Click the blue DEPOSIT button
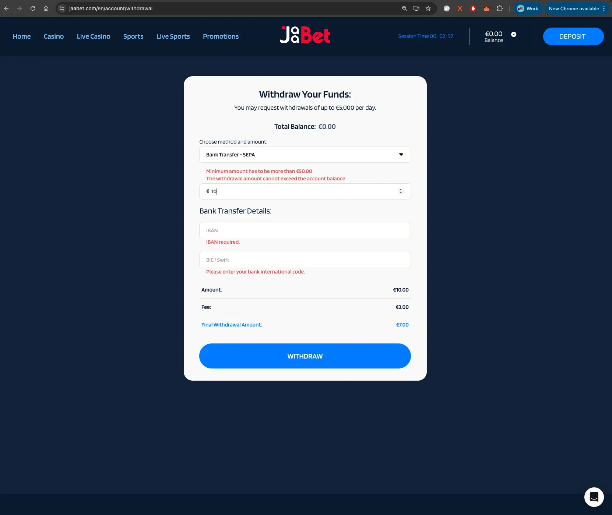The height and width of the screenshot is (515, 612). (x=573, y=36)
